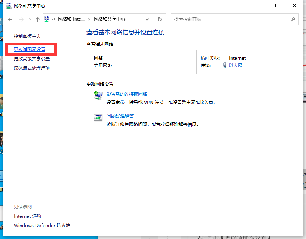Refresh the control panel view
The width and height of the screenshot is (306, 239).
[160, 19]
